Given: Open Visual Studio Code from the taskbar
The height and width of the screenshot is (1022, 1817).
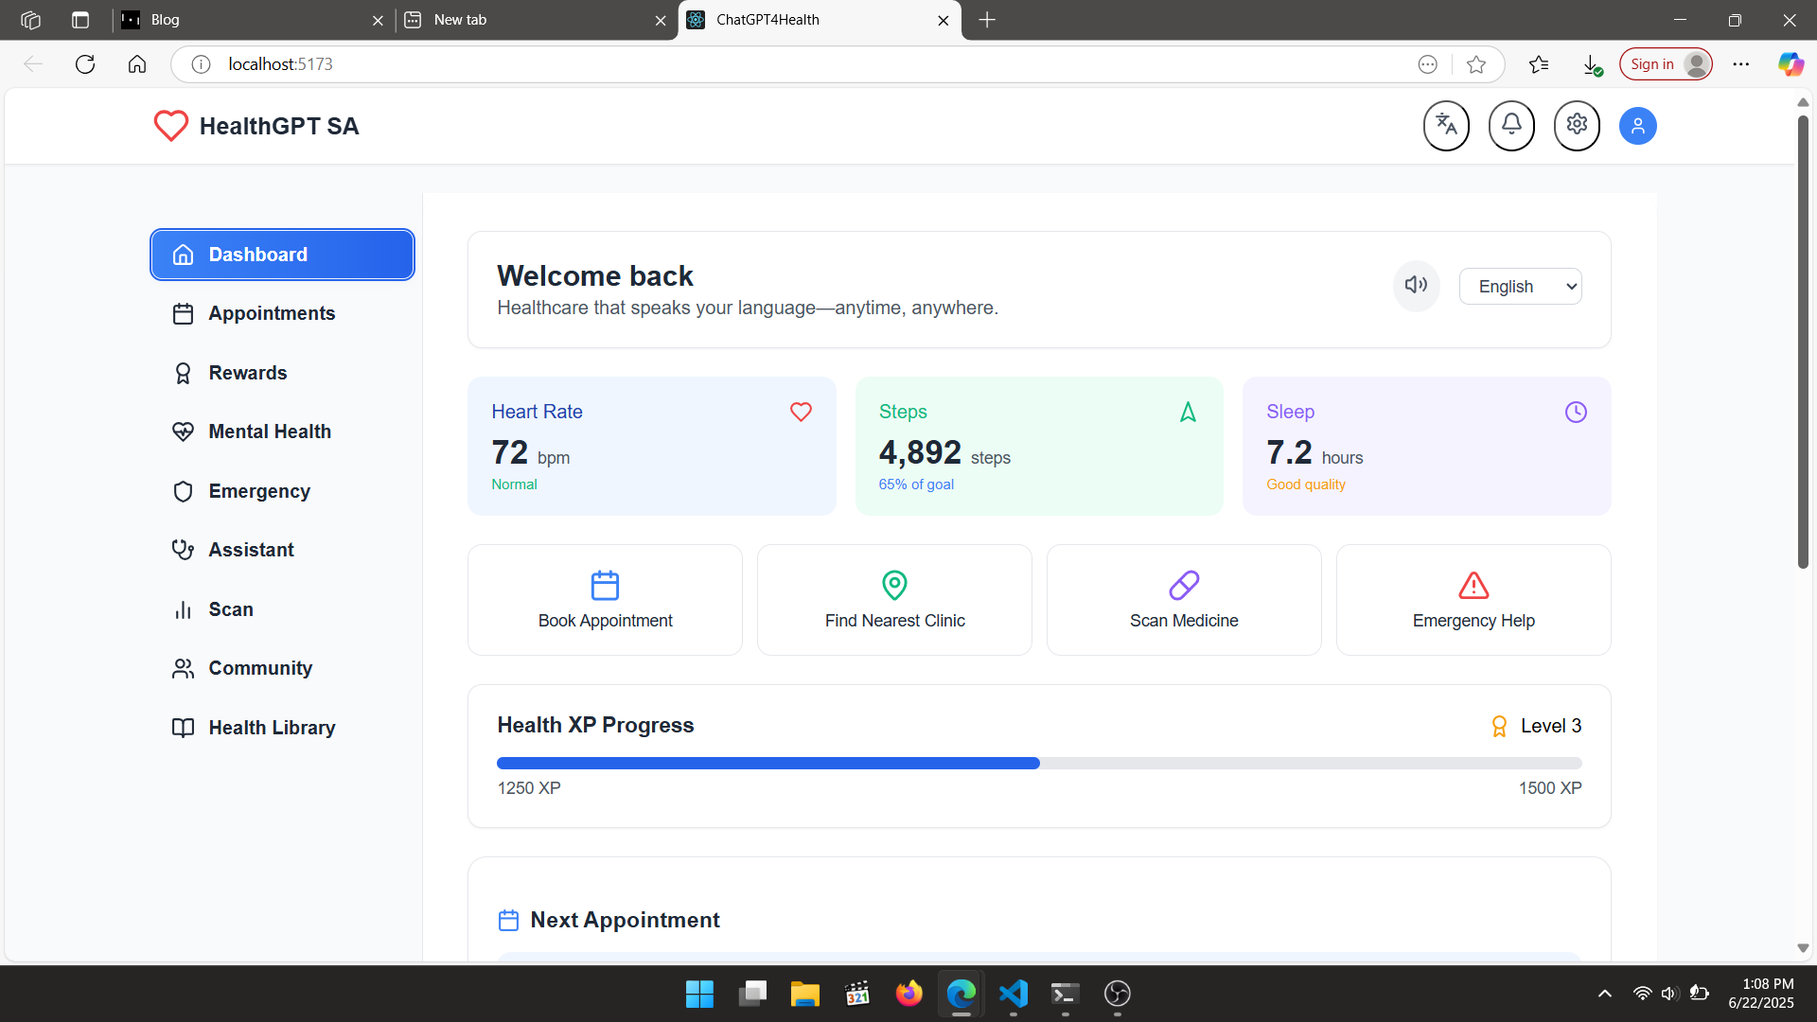Looking at the screenshot, I should 1014,994.
